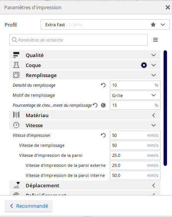Click the paroi interne speed label
Screen dimensions: 172x217
pos(65,175)
